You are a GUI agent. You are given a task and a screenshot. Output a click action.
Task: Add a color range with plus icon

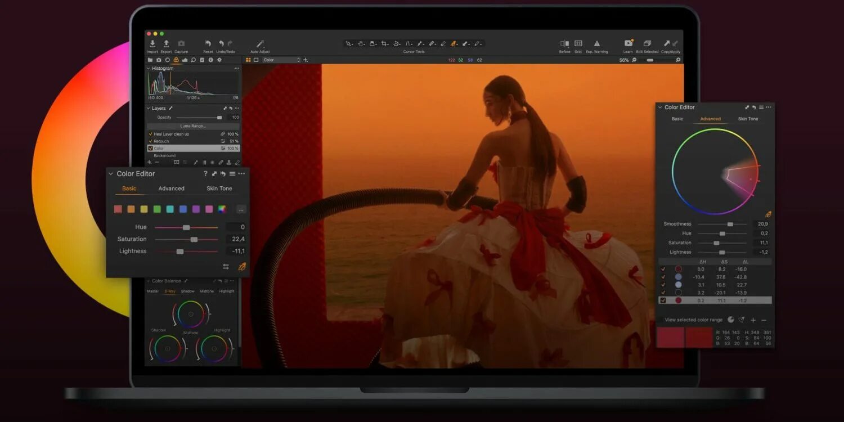pos(753,320)
